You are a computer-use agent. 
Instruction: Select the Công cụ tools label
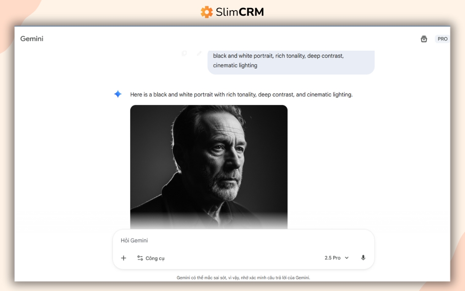click(x=155, y=258)
